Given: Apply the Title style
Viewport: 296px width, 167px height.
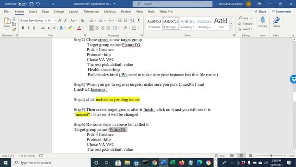Looking at the screenshot, I should coord(221,24).
